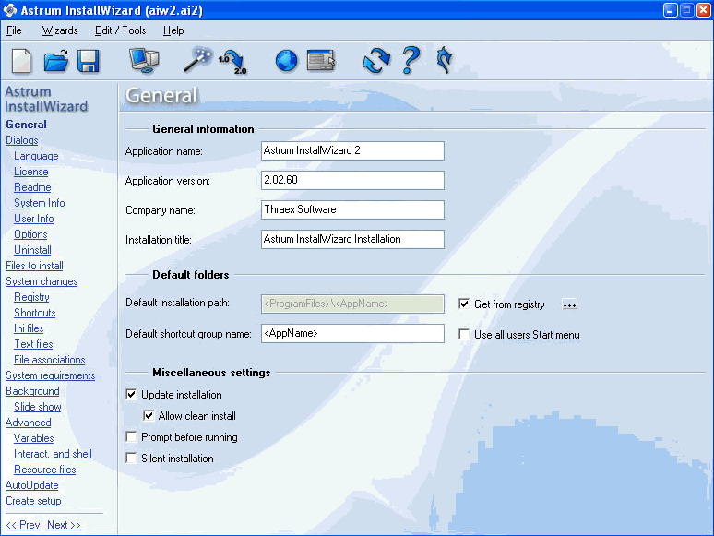Enable Silent installation checkbox
This screenshot has height=536, width=714.
point(131,458)
